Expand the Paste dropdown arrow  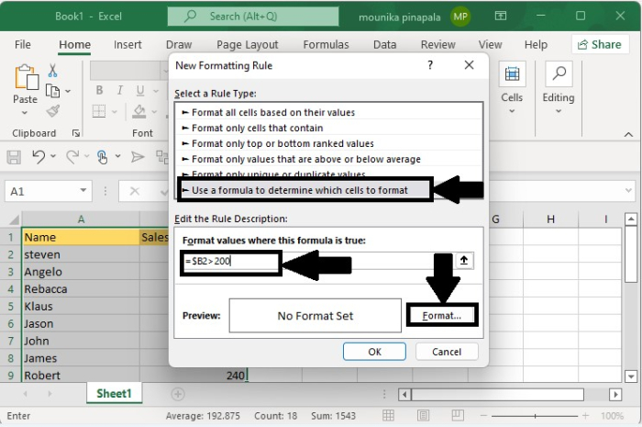click(25, 113)
